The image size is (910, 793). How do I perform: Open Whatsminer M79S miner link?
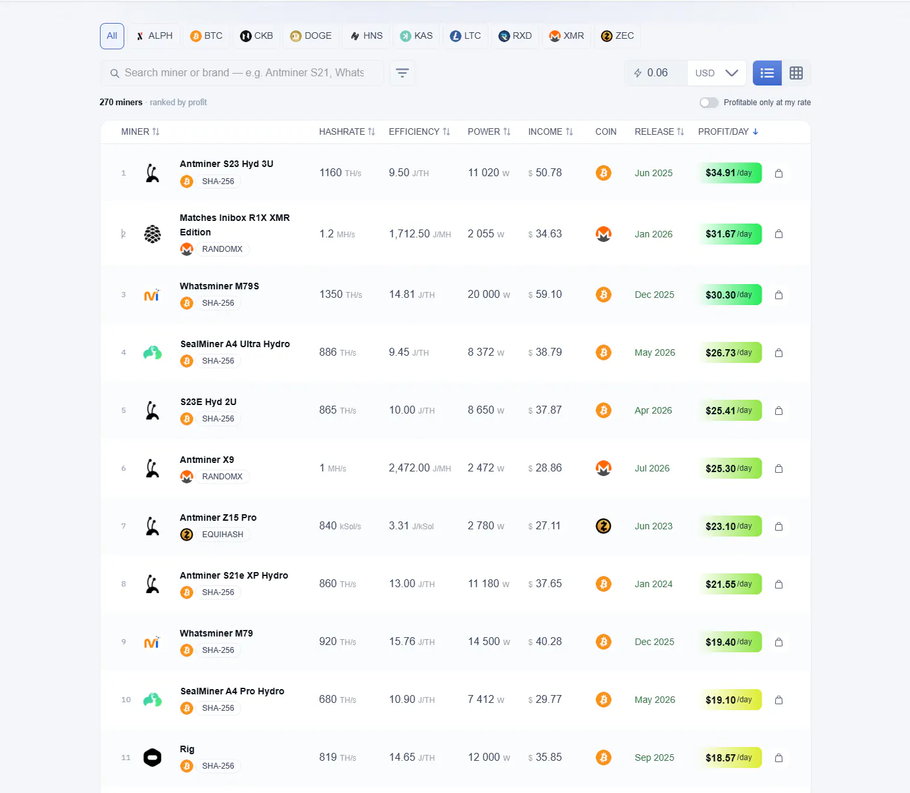219,286
